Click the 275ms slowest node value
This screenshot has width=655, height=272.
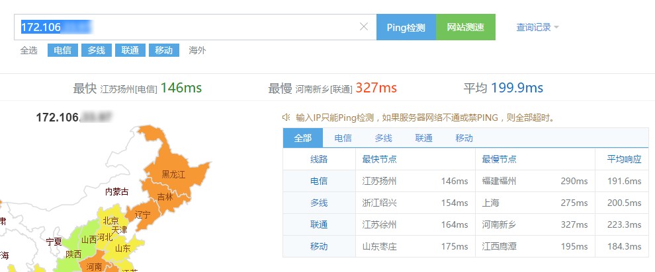point(574,203)
